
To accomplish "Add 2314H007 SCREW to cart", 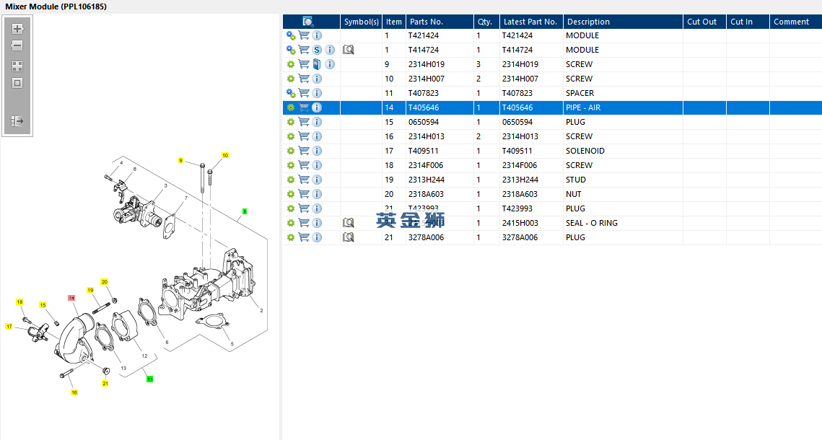I will [304, 79].
